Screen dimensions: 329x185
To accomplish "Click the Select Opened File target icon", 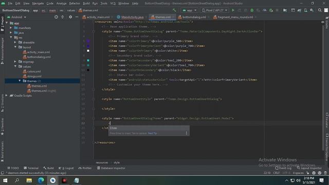I will coord(56,17).
